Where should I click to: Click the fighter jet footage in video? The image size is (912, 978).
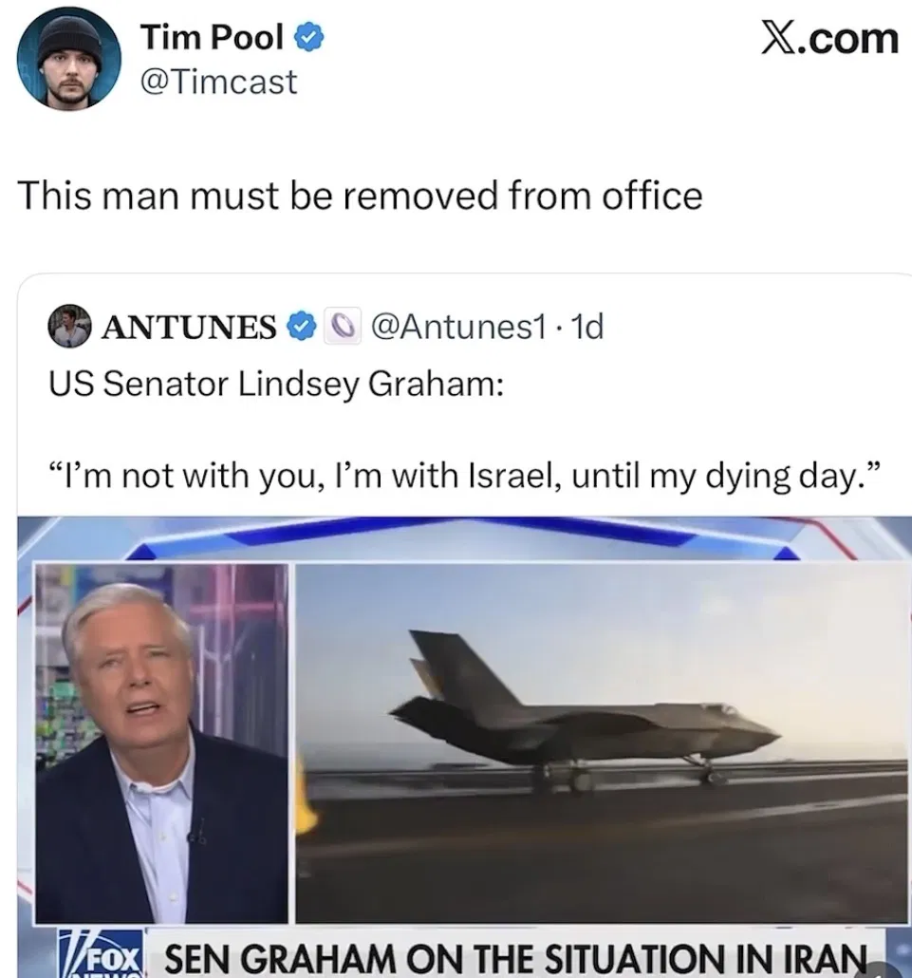601,743
